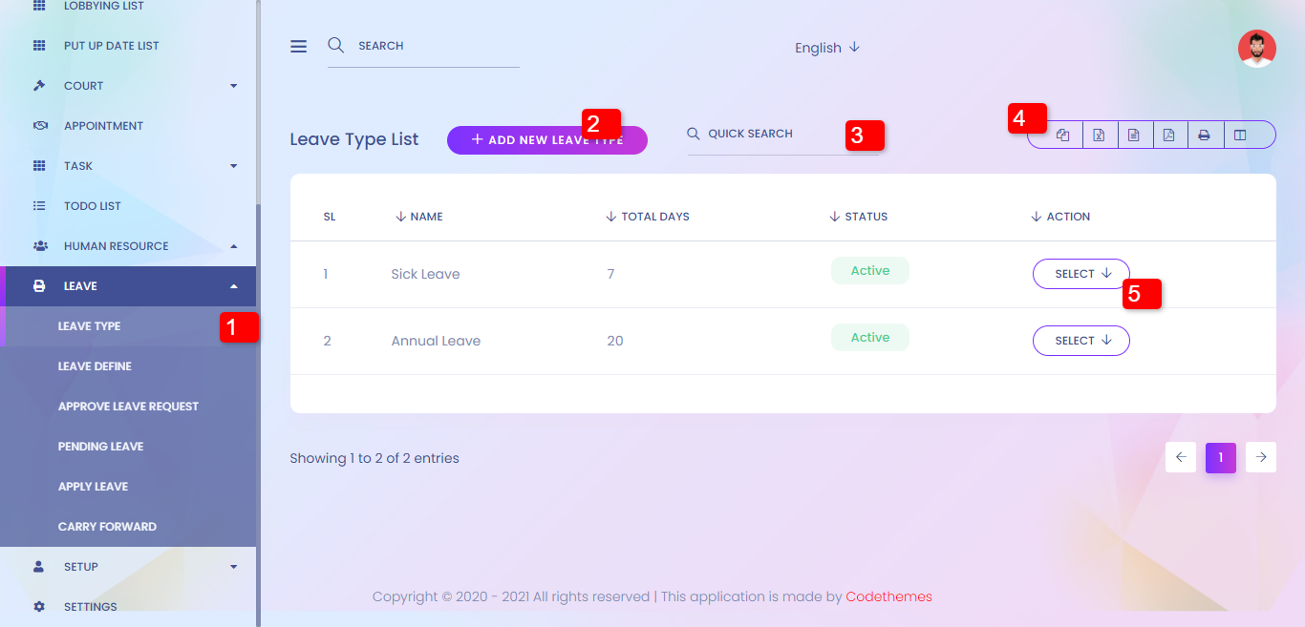1305x627 pixels.
Task: Open the English language dropdown
Action: pos(827,48)
